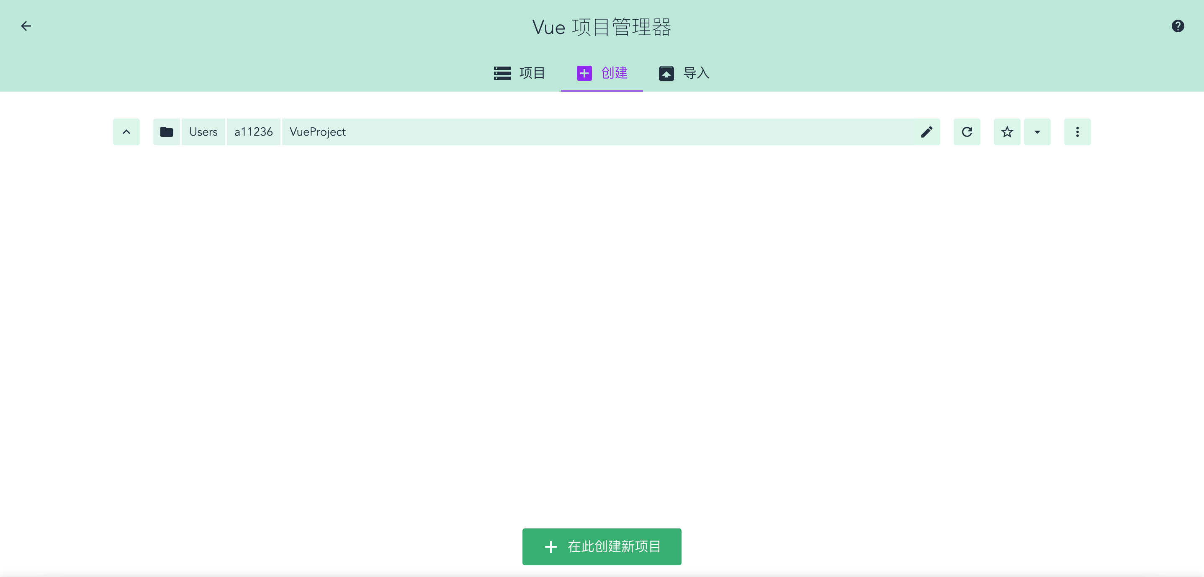Refresh the folder listing
Viewport: 1204px width, 577px height.
(x=967, y=132)
